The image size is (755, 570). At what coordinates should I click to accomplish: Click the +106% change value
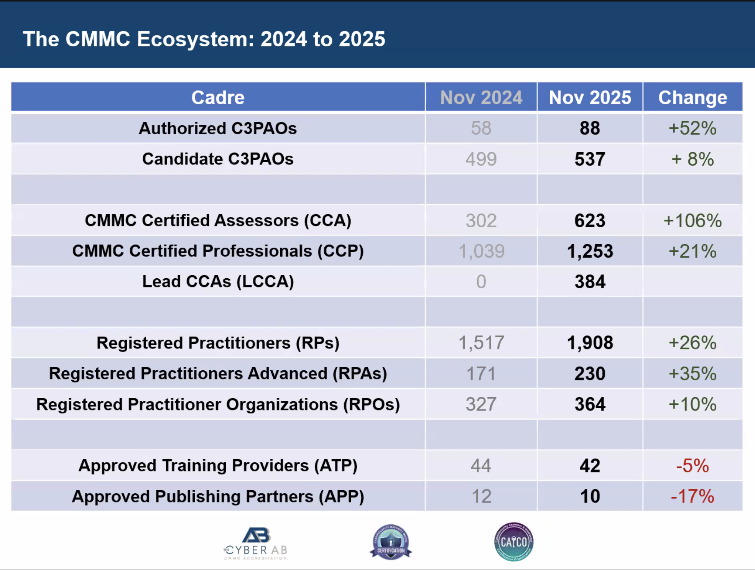(692, 221)
